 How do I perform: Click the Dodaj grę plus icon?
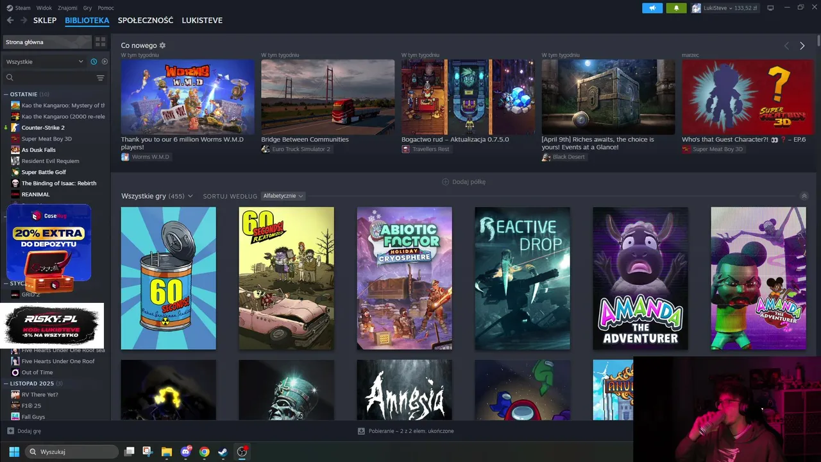point(10,431)
